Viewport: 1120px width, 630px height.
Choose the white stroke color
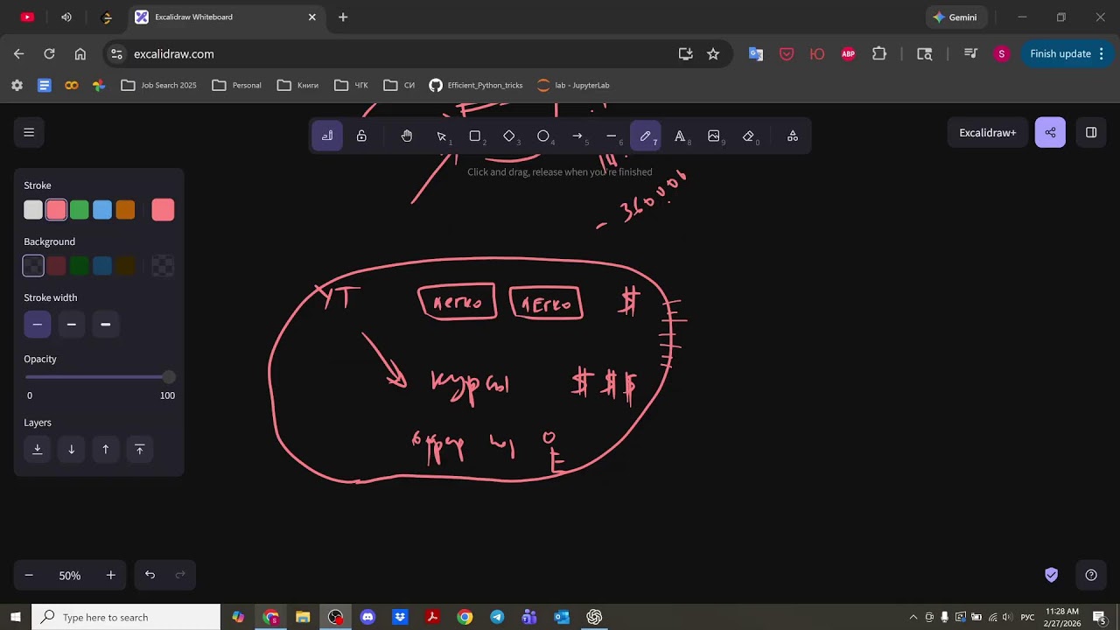(33, 210)
